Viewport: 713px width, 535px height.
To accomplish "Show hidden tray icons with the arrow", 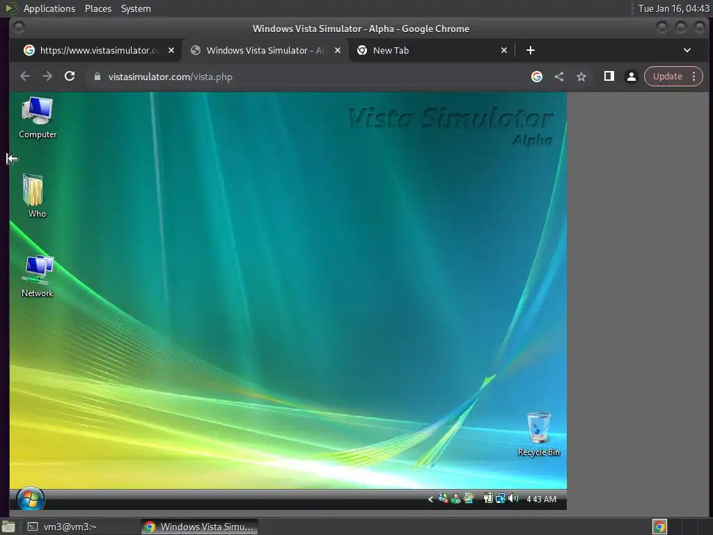I will click(430, 499).
